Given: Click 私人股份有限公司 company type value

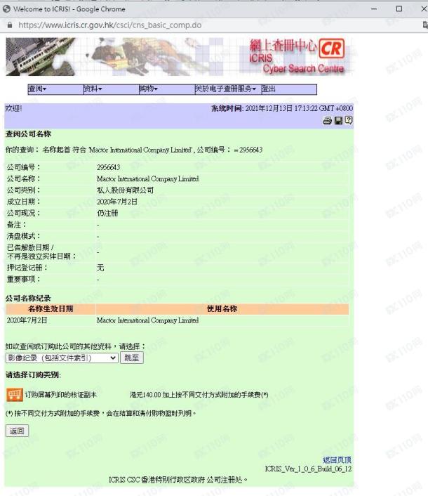Looking at the screenshot, I should point(125,190).
